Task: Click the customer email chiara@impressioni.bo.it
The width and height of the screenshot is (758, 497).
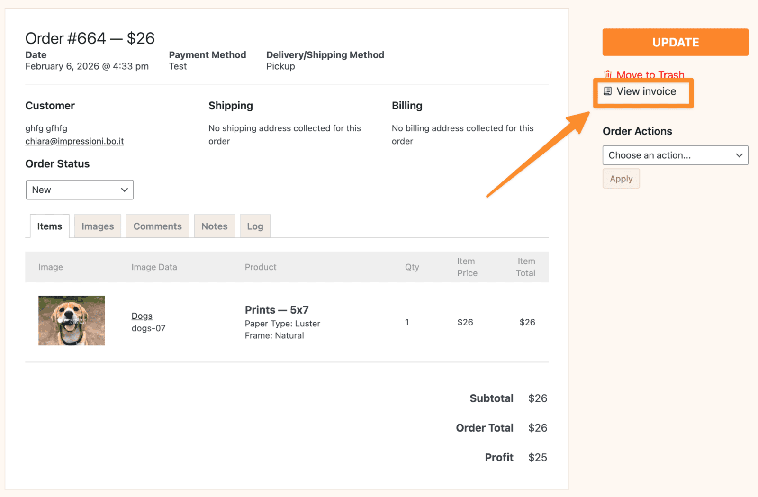Action: tap(74, 141)
